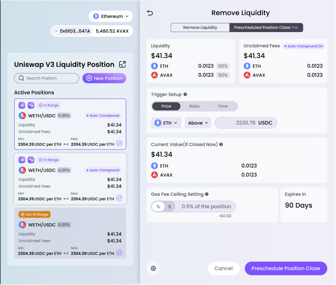Click the Search Position input field
336x285 pixels.
47,78
